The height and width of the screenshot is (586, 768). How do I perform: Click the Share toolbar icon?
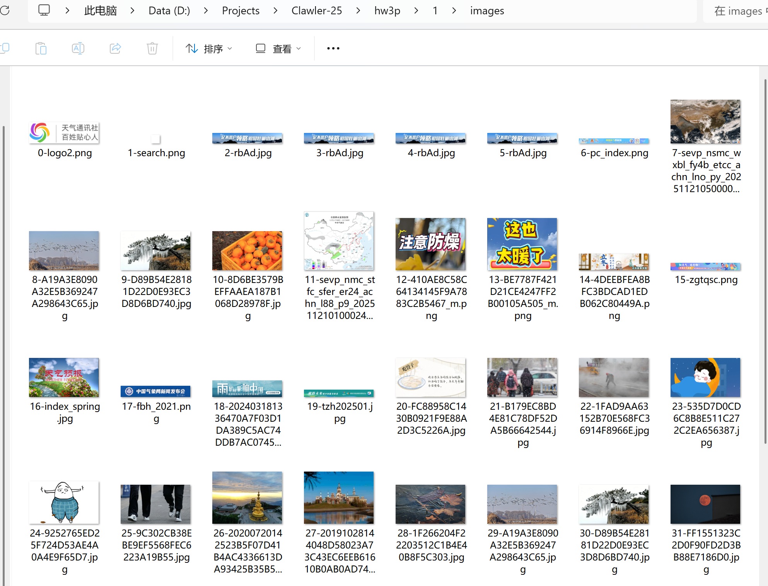coord(115,48)
